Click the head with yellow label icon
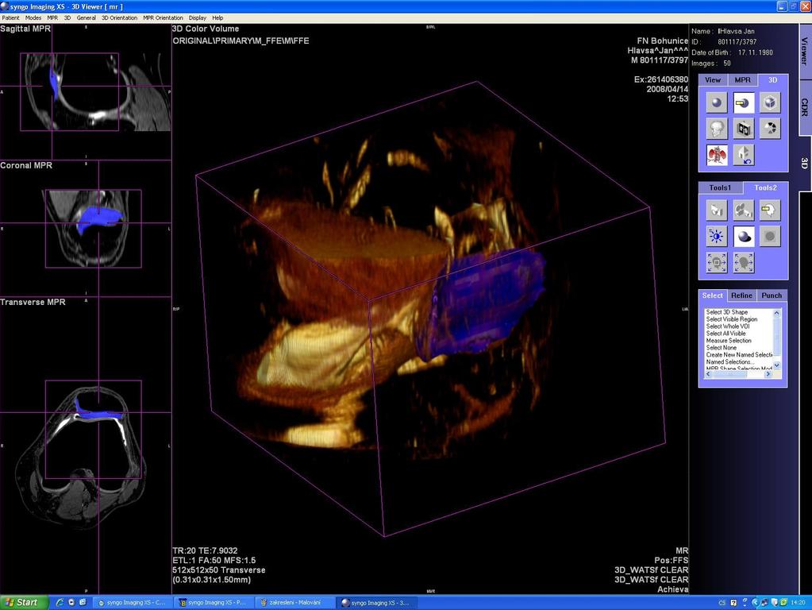 [770, 210]
